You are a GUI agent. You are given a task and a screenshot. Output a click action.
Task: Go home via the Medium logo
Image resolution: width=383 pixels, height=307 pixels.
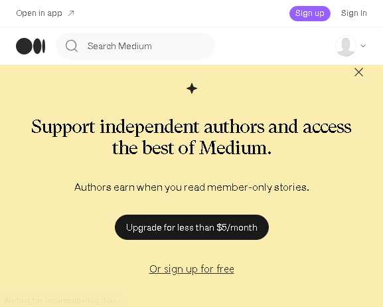(x=31, y=46)
